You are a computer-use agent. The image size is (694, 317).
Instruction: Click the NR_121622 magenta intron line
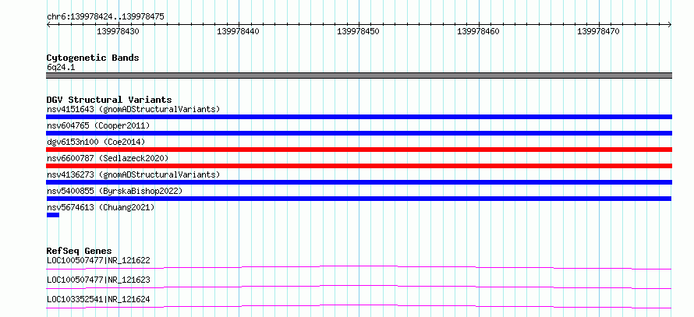359,266
